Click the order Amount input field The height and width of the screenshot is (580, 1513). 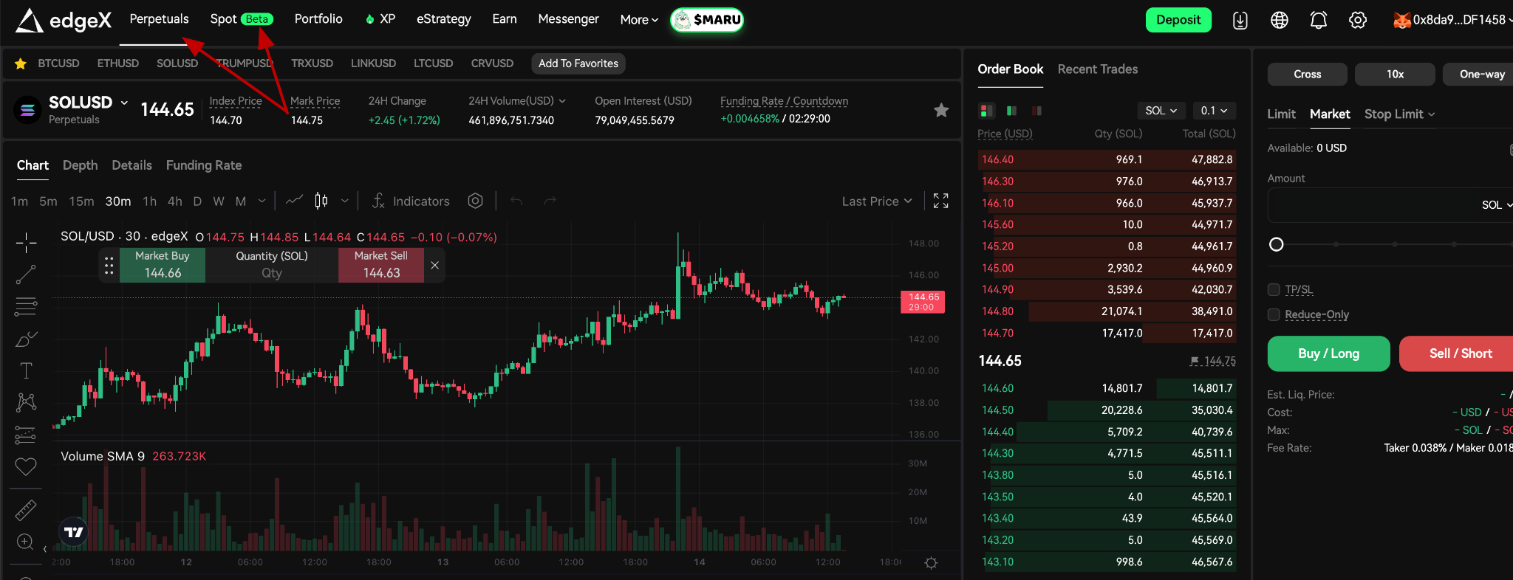[x=1390, y=205]
